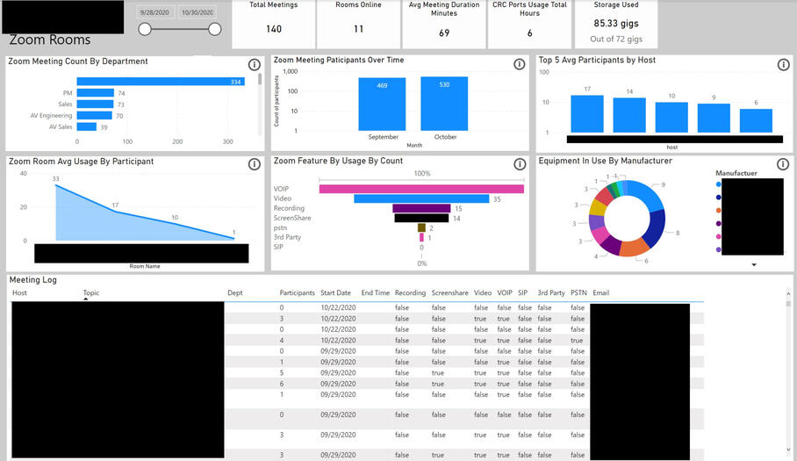The image size is (797, 461).
Task: Select the AV Sales department bar
Action: pos(86,126)
